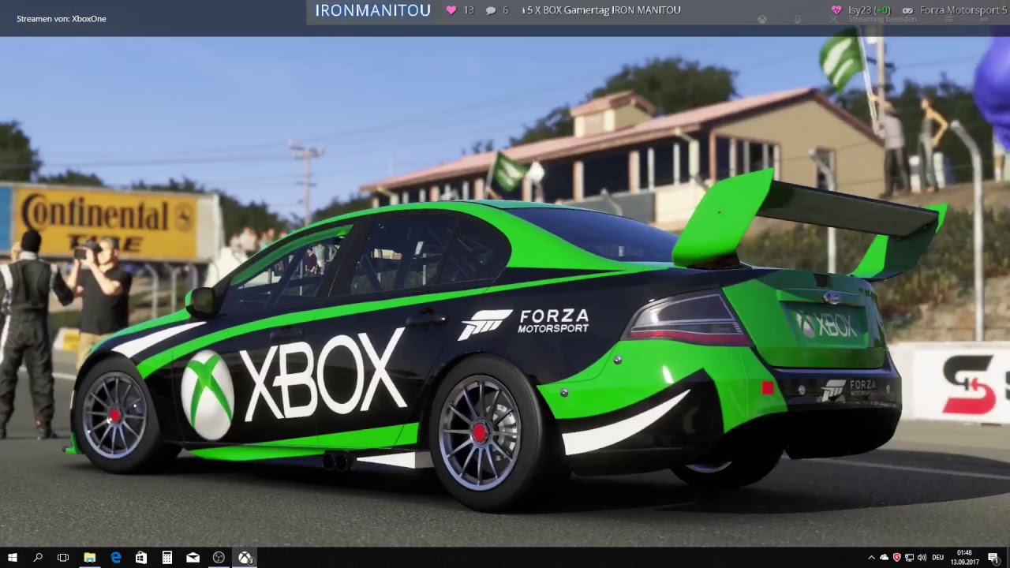
Task: Switch to OBS Studio in taskbar
Action: (219, 558)
